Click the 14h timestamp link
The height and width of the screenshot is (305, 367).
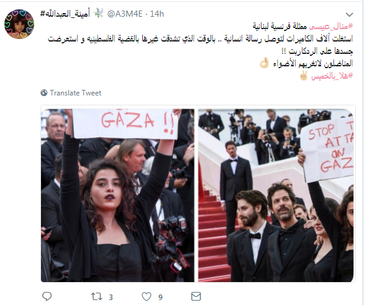click(x=157, y=14)
